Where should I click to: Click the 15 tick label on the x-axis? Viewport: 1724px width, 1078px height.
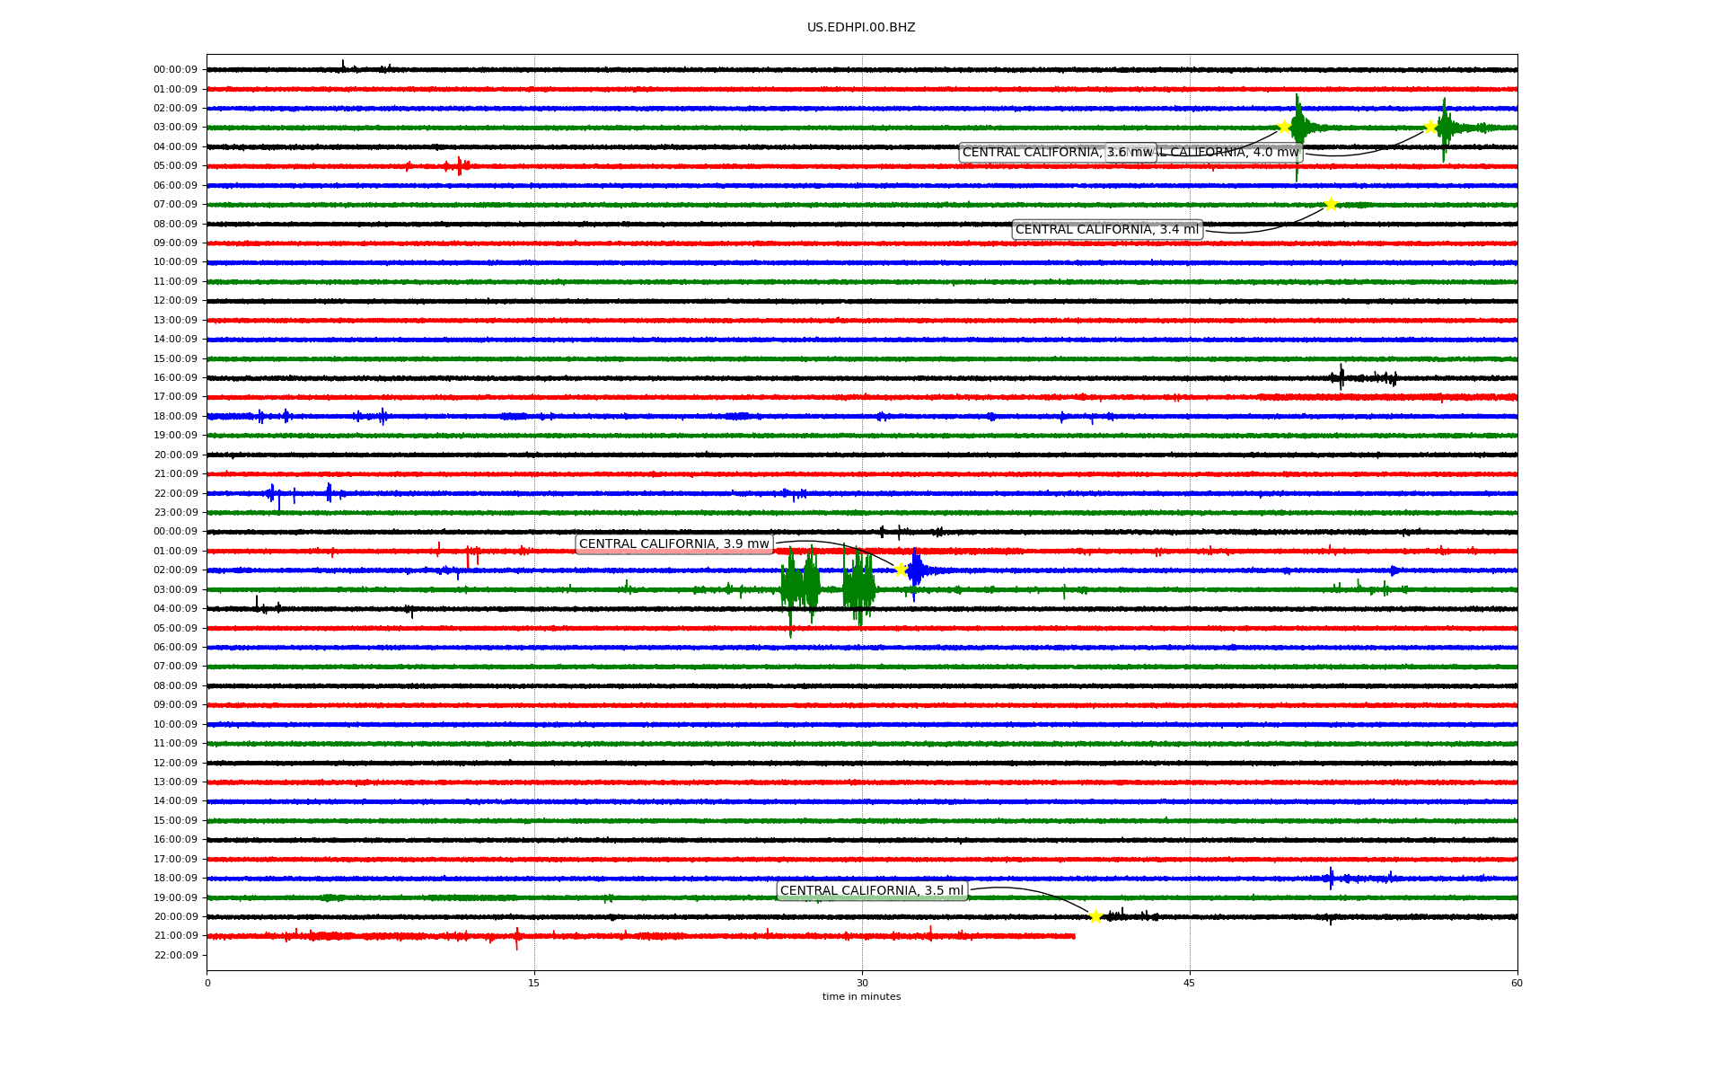[x=534, y=983]
